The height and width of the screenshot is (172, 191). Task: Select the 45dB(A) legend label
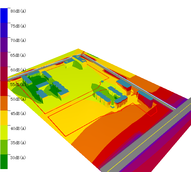pyautogui.click(x=18, y=114)
